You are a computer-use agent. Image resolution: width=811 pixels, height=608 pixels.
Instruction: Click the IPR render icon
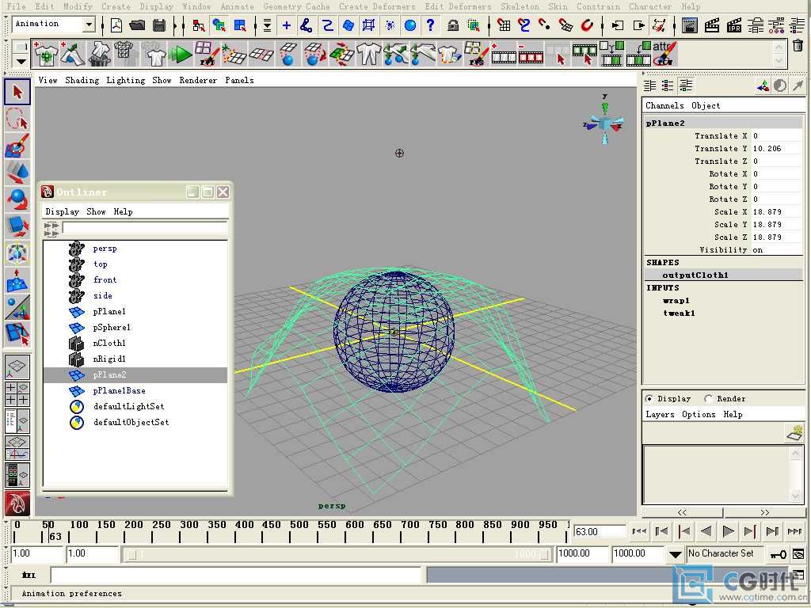pyautogui.click(x=734, y=25)
